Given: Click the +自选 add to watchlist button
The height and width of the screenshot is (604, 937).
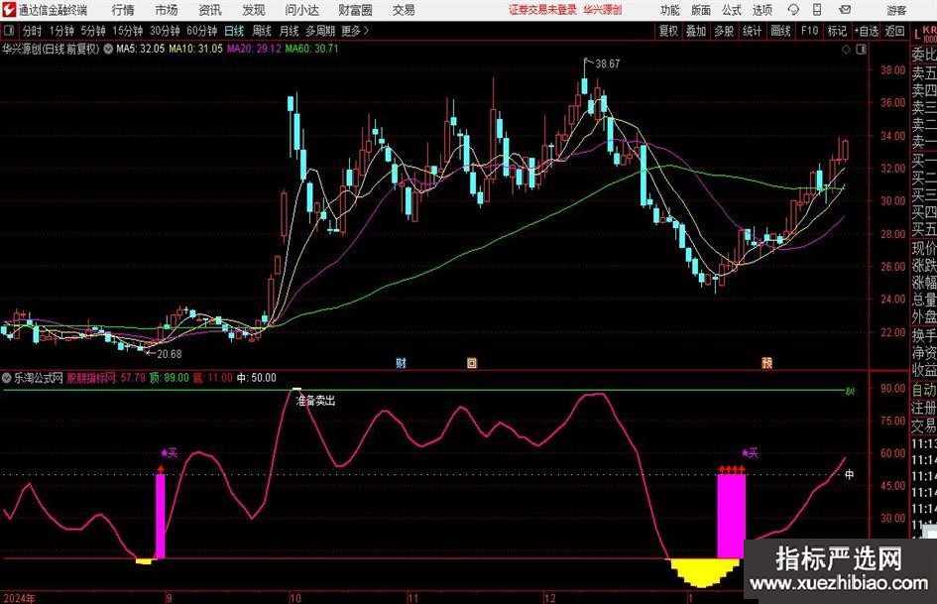Looking at the screenshot, I should click(x=867, y=31).
